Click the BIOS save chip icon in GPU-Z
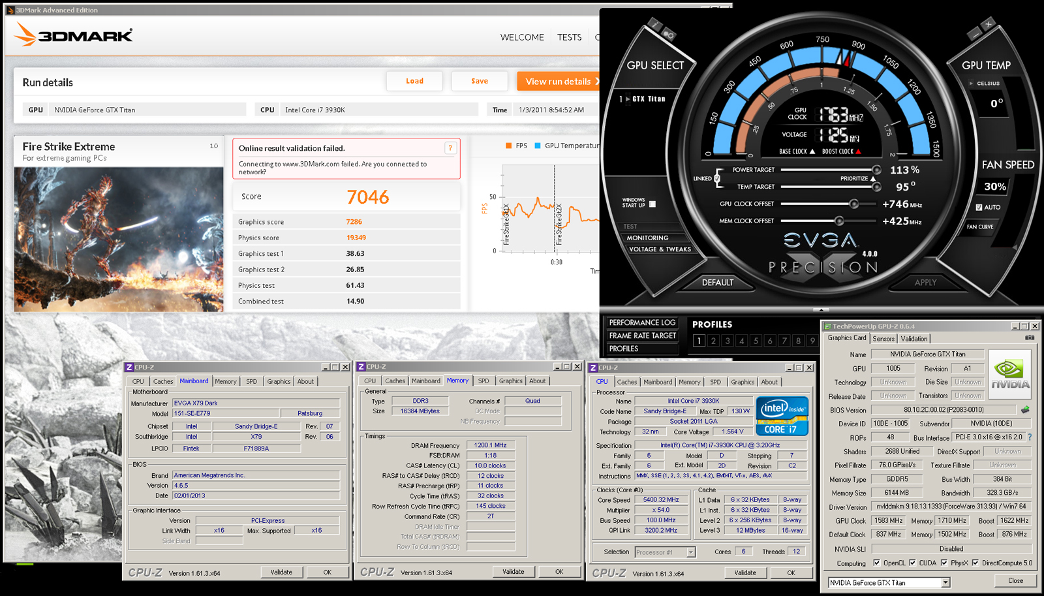The image size is (1044, 596). coord(1025,410)
